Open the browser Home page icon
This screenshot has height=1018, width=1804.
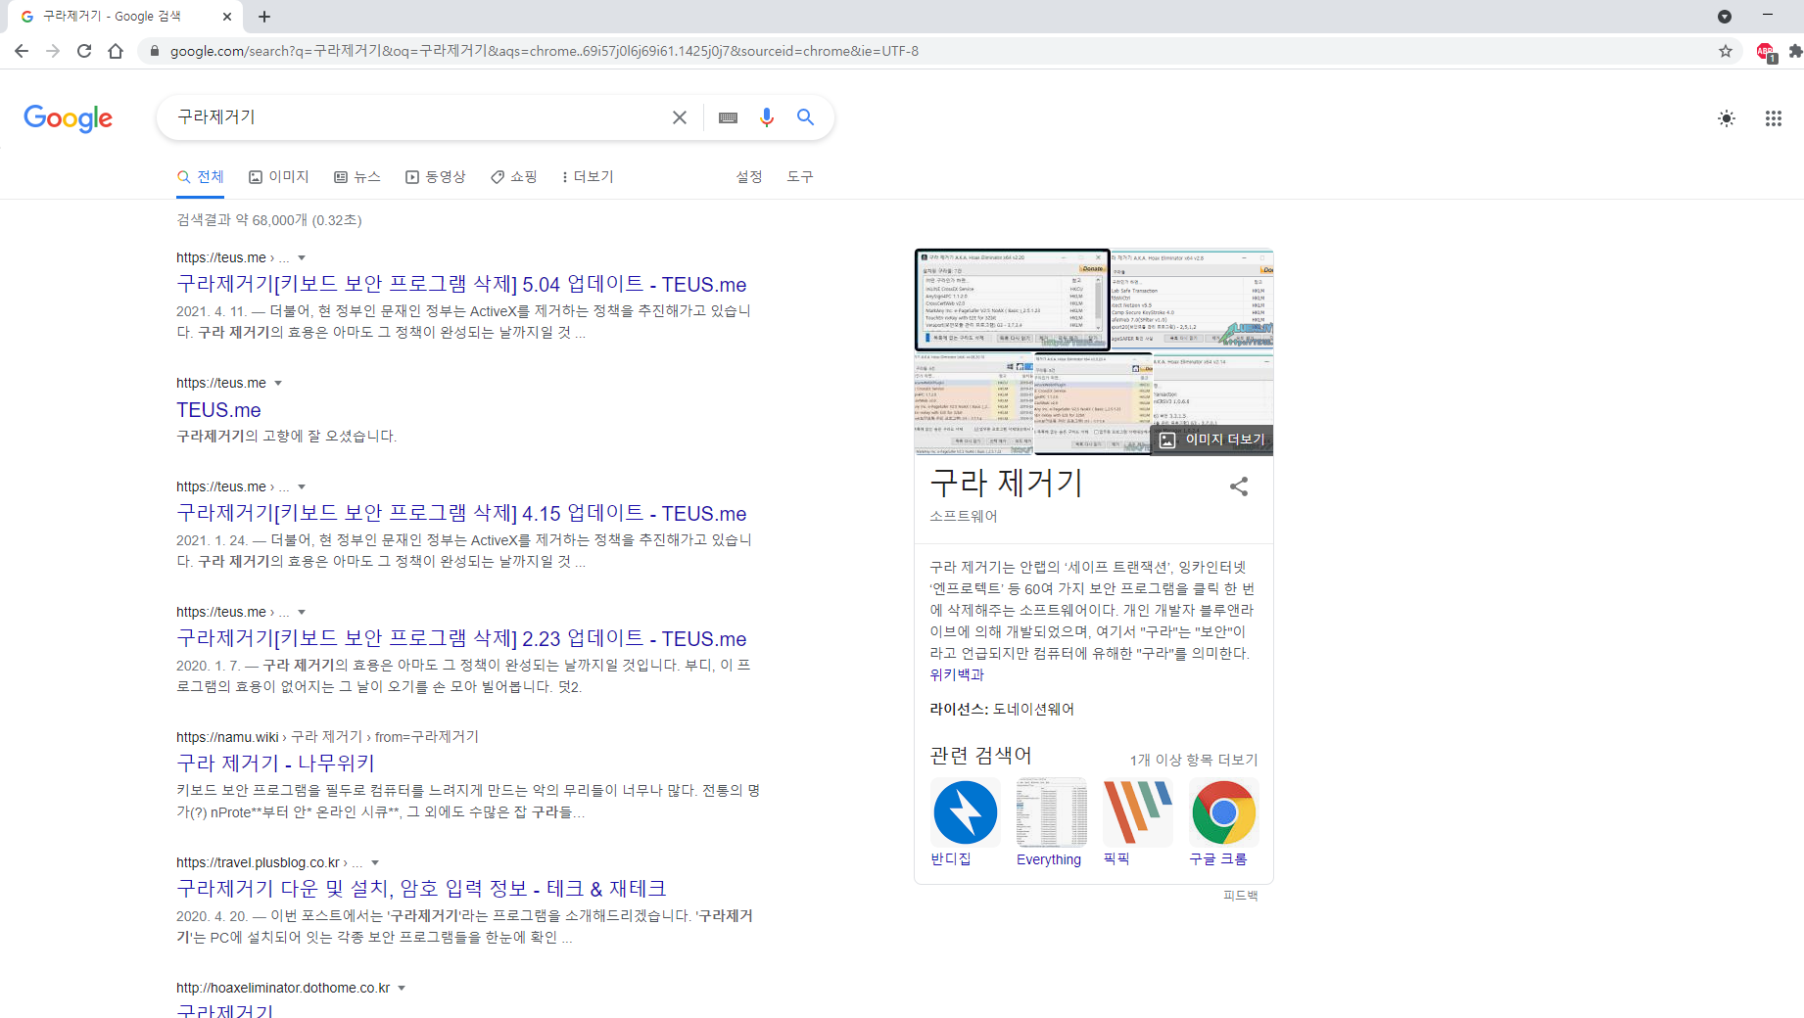pos(116,51)
